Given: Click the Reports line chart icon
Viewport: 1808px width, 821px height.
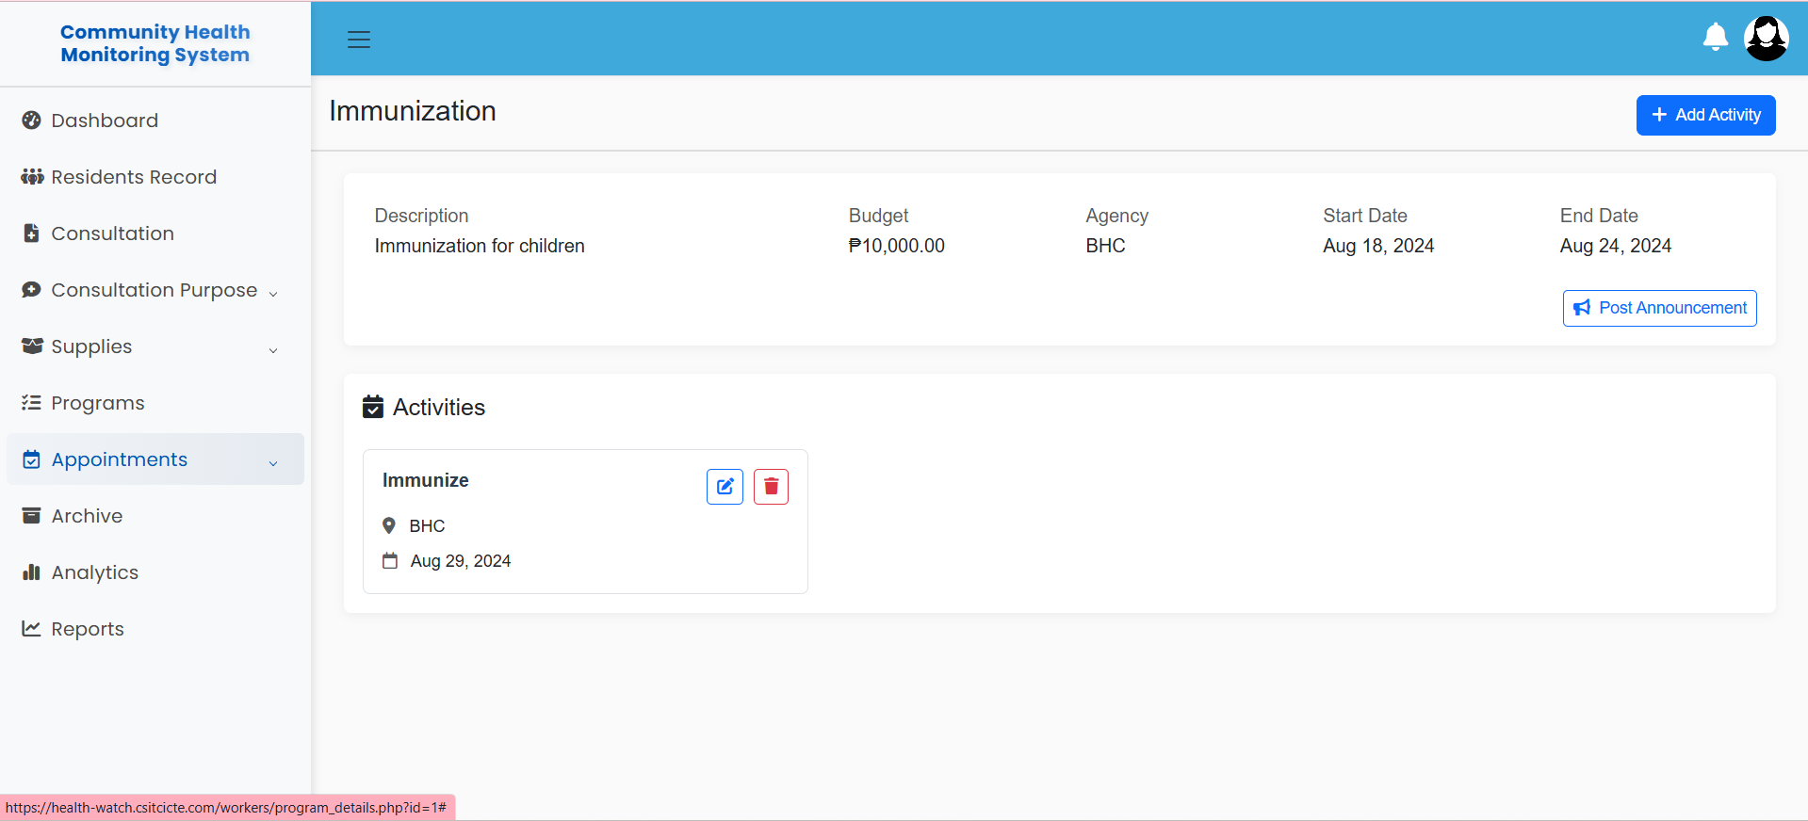Looking at the screenshot, I should [32, 629].
